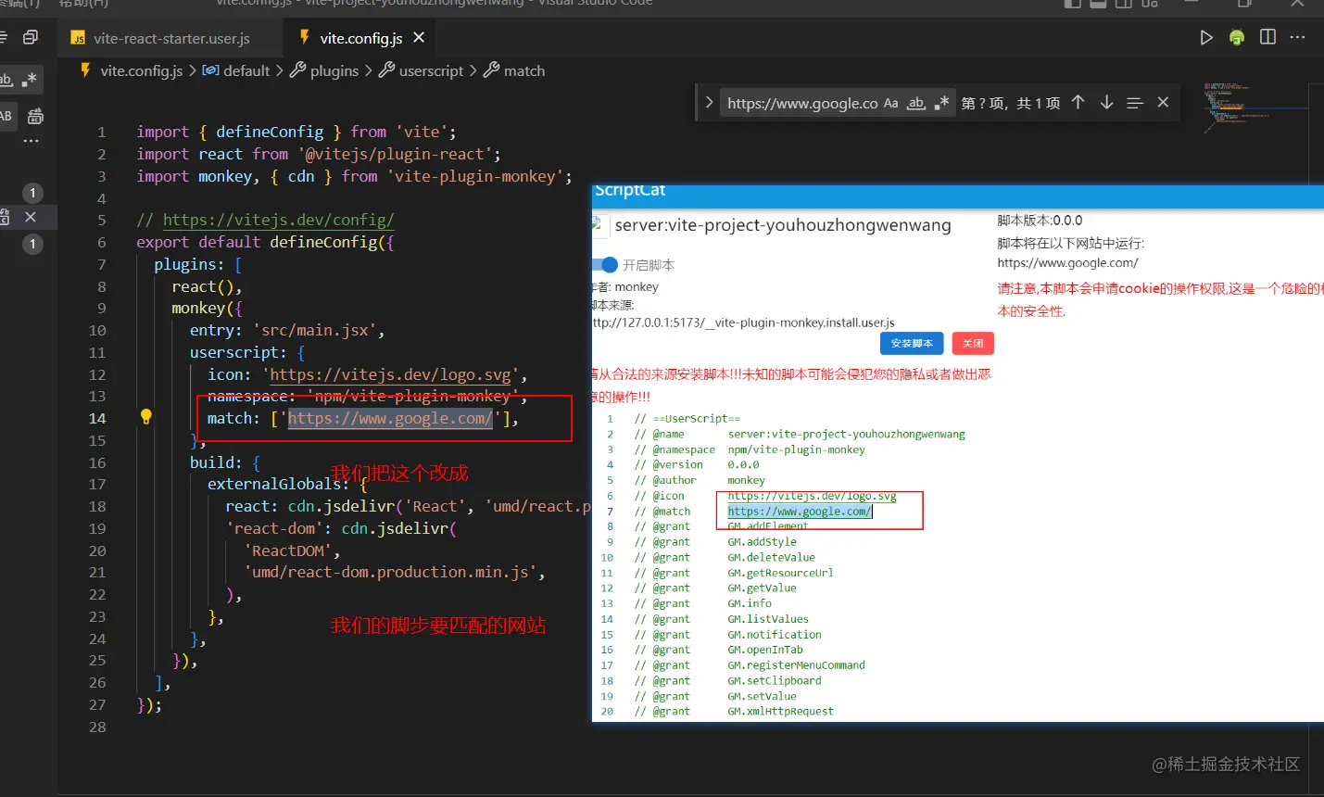Open the match breadcrumb segment
The image size is (1324, 797).
(514, 70)
